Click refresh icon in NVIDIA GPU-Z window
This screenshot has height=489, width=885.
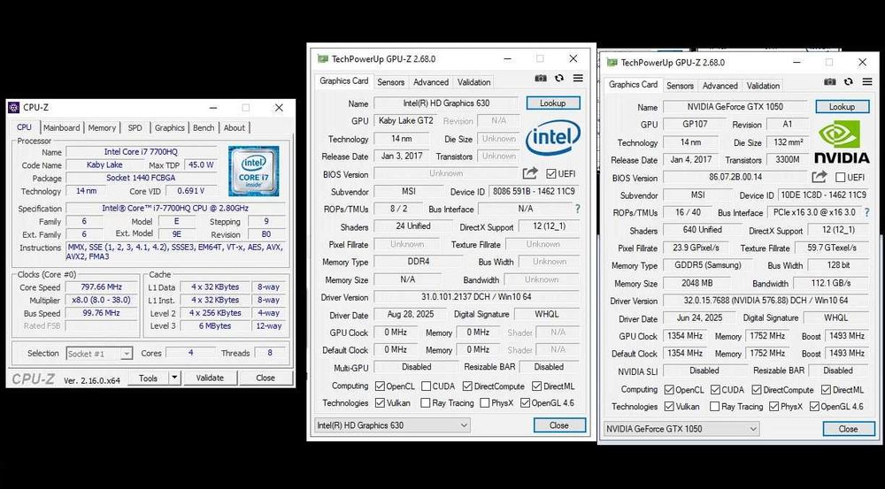[x=848, y=81]
